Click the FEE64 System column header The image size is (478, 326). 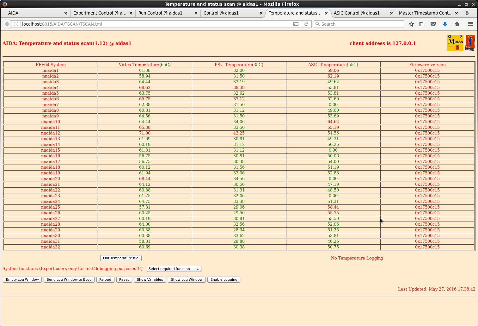tap(51, 65)
